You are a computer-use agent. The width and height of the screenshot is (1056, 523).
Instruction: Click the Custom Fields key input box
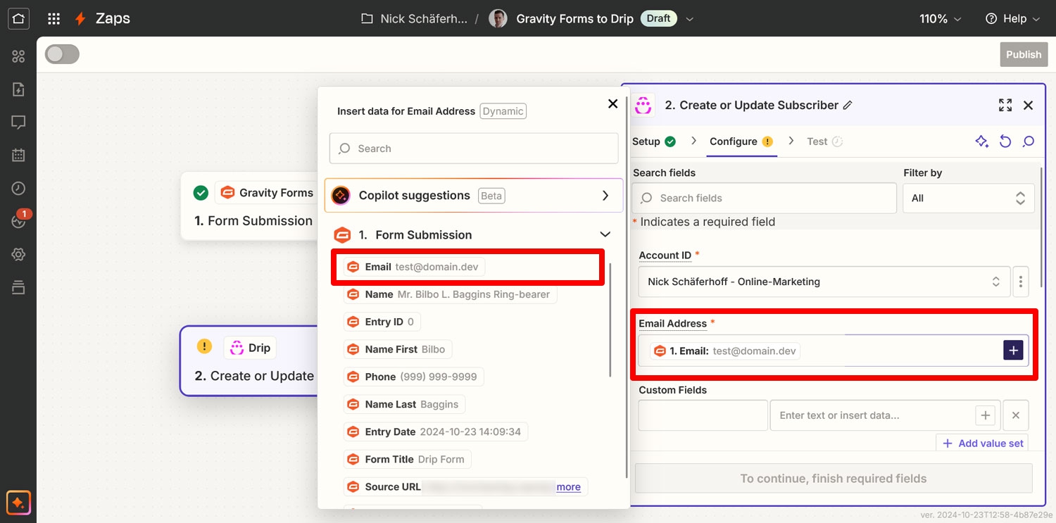coord(703,415)
